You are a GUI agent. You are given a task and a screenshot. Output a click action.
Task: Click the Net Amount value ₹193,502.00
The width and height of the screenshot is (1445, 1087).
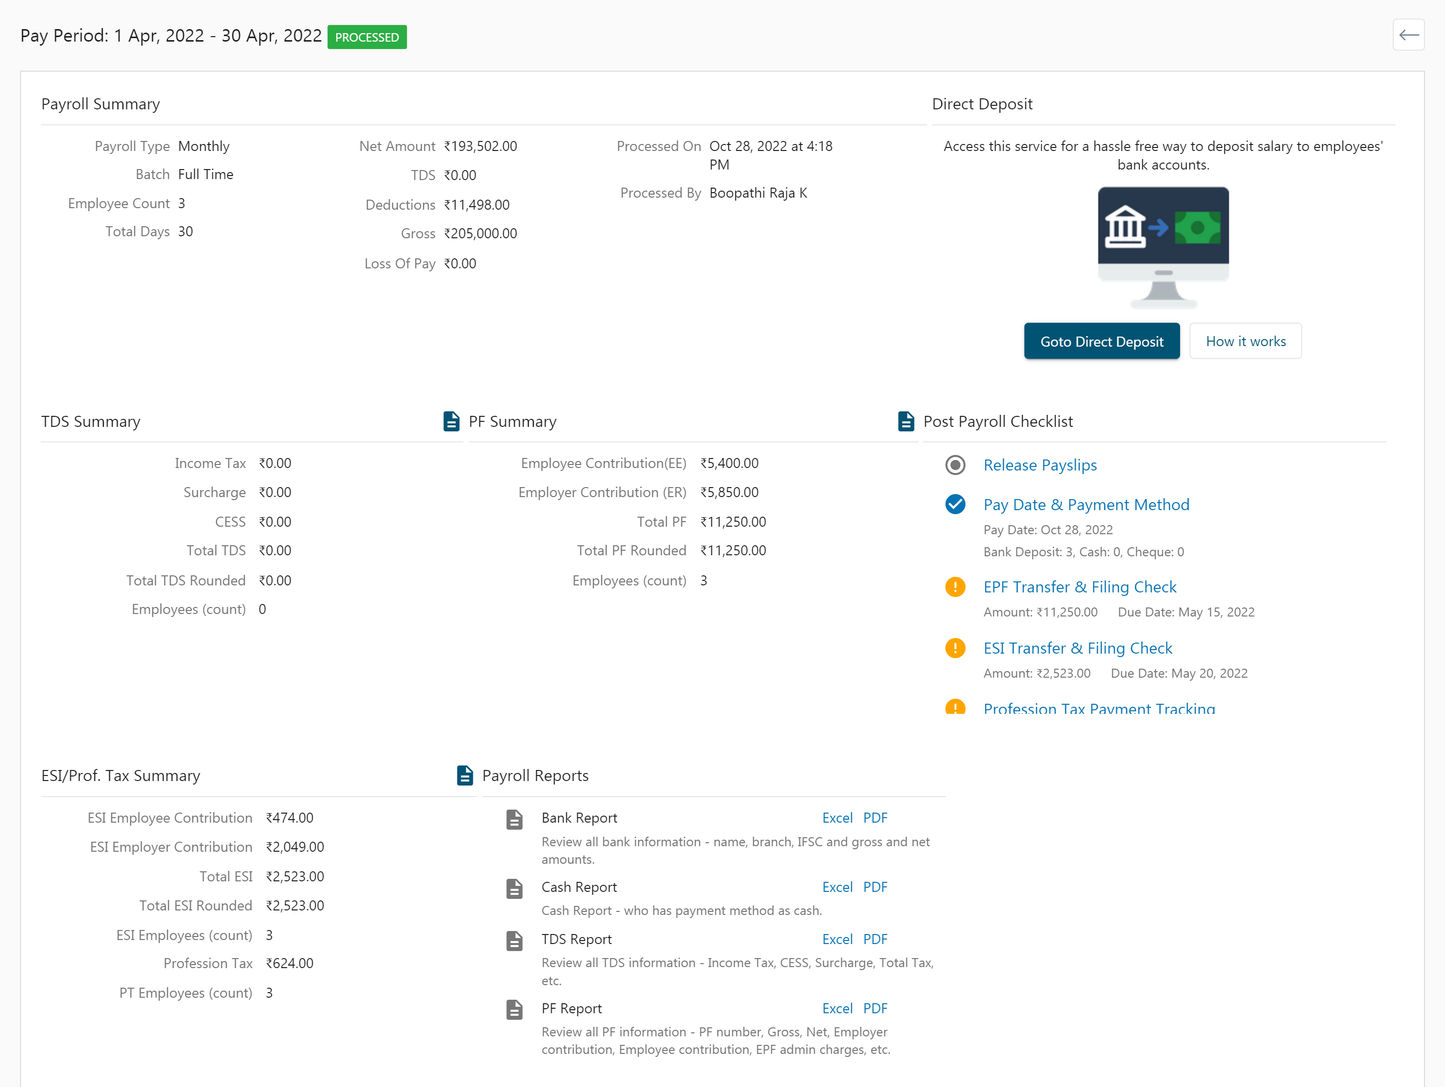coord(480,146)
